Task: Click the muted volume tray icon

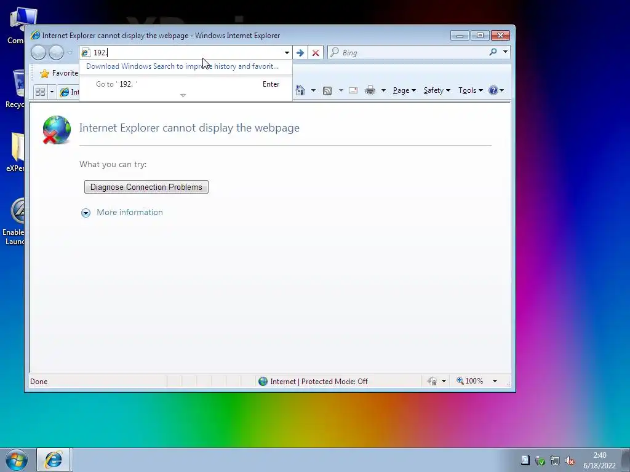Action: pyautogui.click(x=569, y=461)
